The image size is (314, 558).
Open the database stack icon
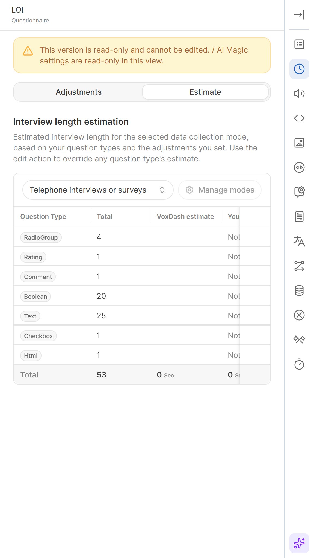[299, 290]
